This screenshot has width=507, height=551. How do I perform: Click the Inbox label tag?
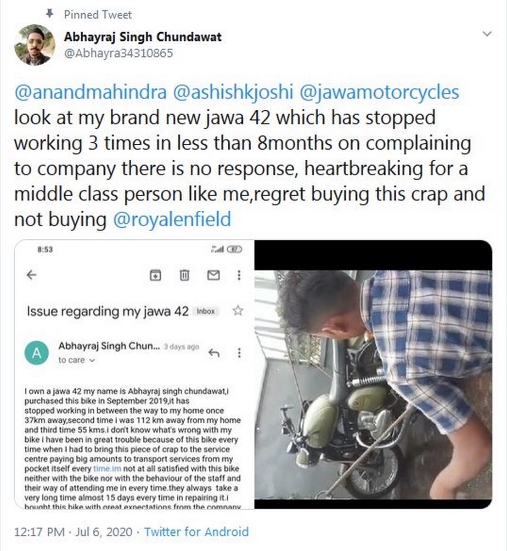pos(206,311)
